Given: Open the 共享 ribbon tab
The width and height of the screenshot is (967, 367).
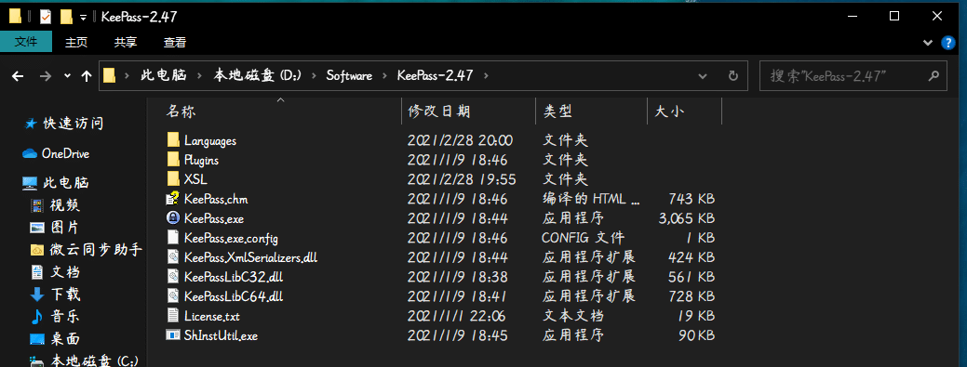Looking at the screenshot, I should (x=126, y=42).
